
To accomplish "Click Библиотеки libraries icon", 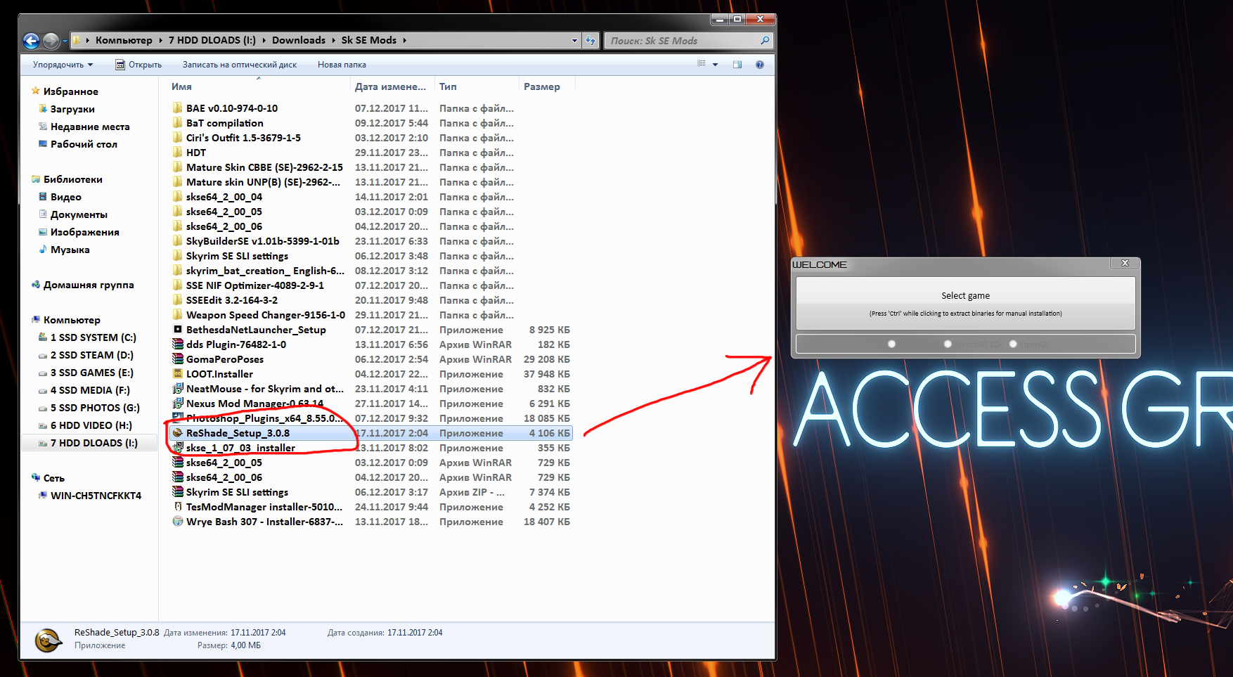I will [x=36, y=179].
